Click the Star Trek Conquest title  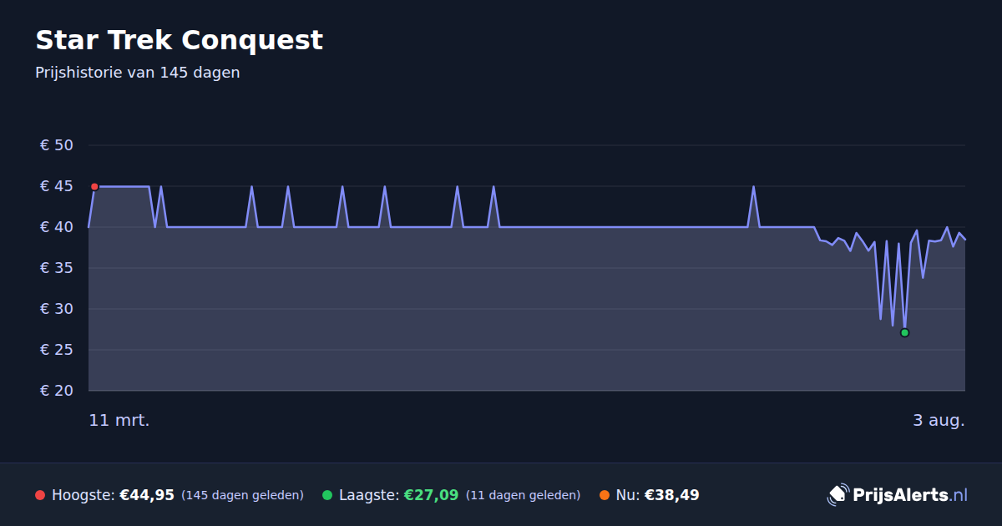point(179,40)
